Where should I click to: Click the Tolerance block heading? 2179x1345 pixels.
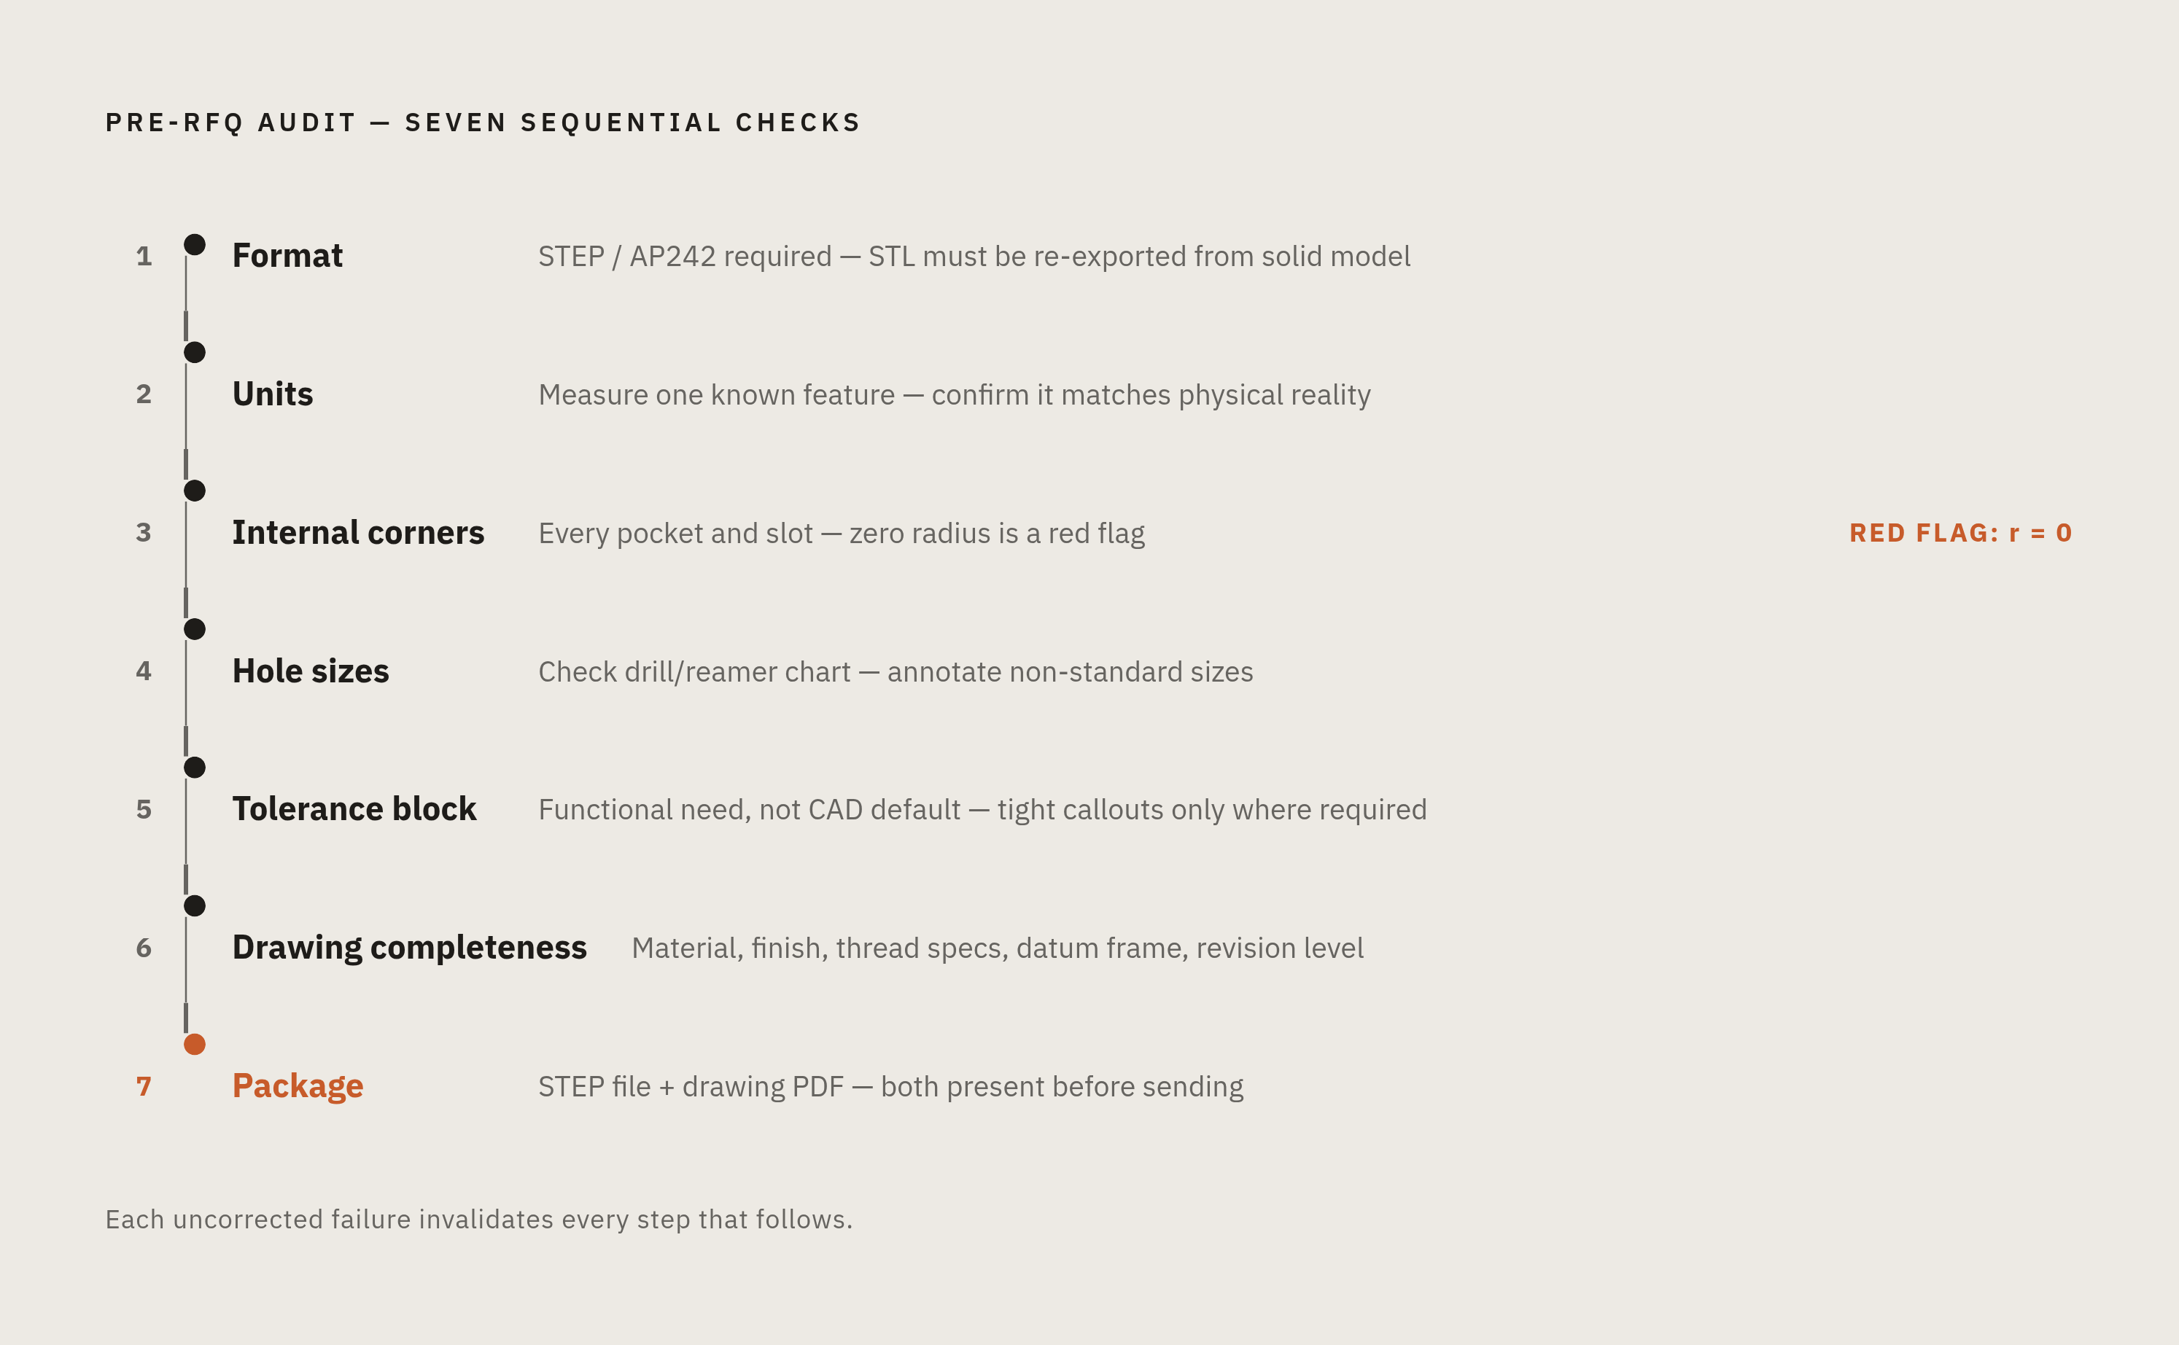click(354, 809)
